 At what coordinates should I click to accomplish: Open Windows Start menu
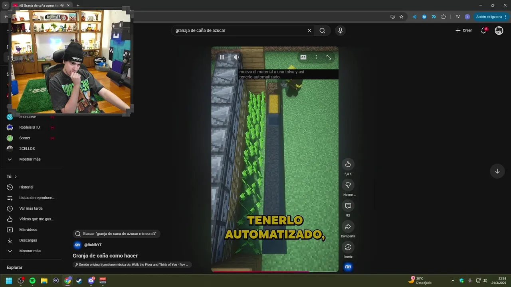tap(9, 281)
